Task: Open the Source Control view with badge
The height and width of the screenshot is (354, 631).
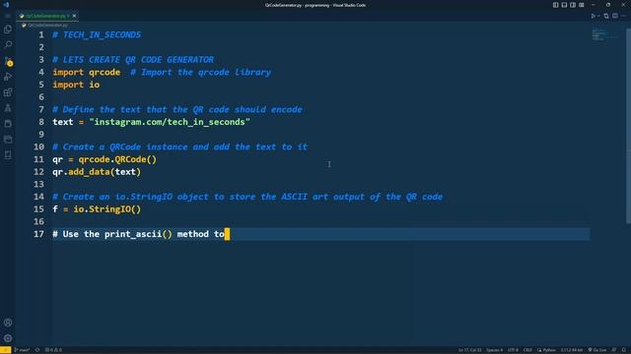Action: (x=8, y=61)
